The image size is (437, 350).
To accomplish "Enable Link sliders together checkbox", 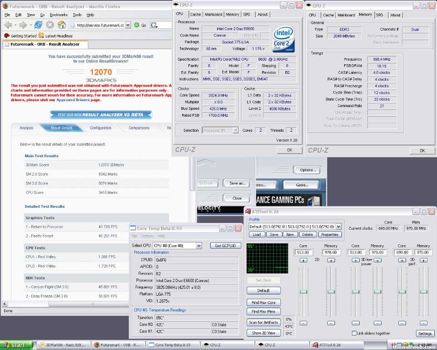I will tap(354, 333).
